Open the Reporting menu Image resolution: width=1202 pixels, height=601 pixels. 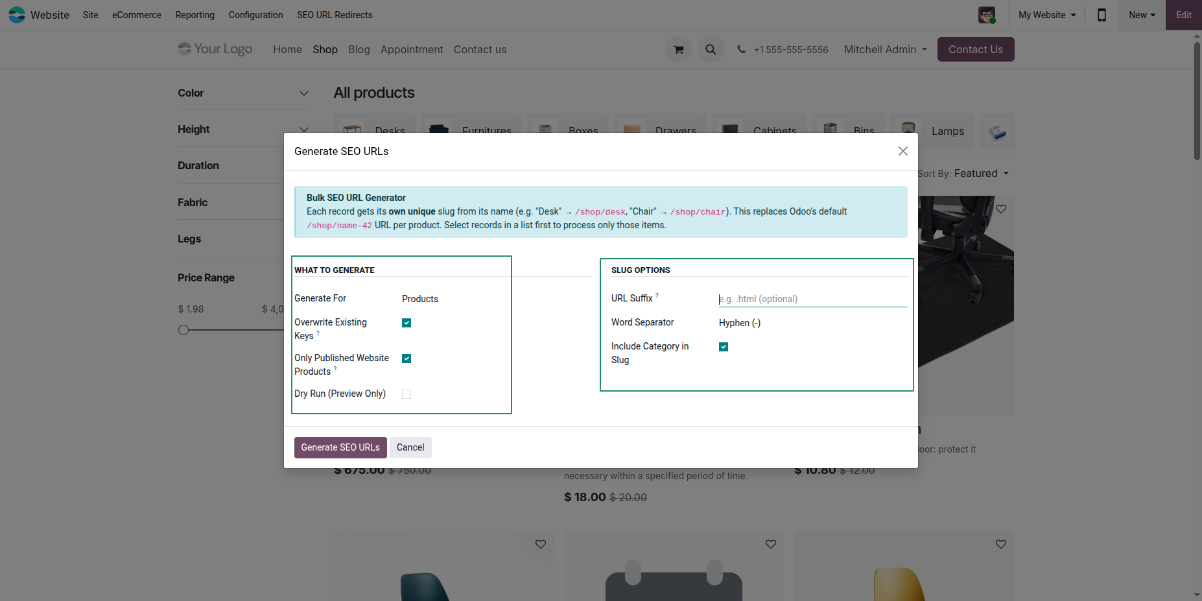(195, 14)
